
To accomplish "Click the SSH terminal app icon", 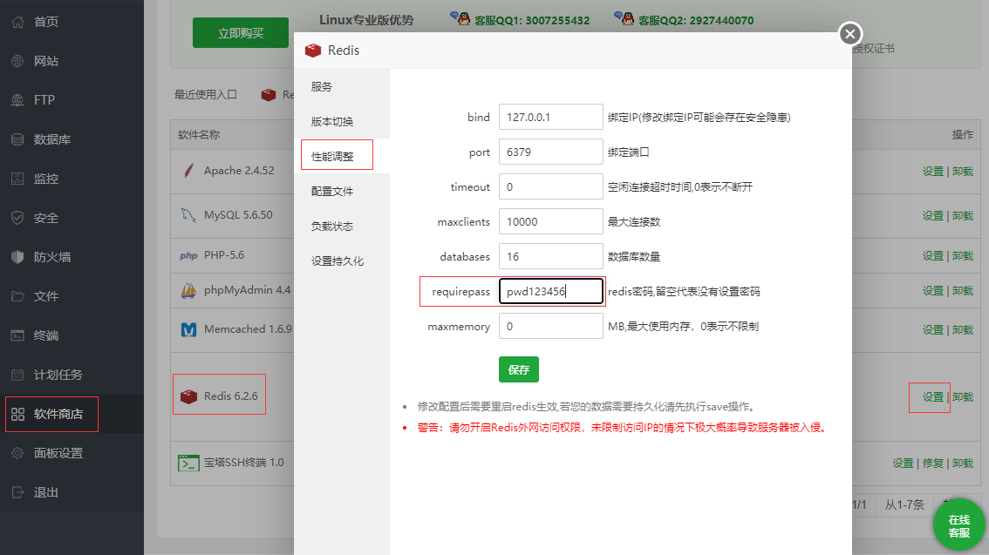I will [188, 463].
